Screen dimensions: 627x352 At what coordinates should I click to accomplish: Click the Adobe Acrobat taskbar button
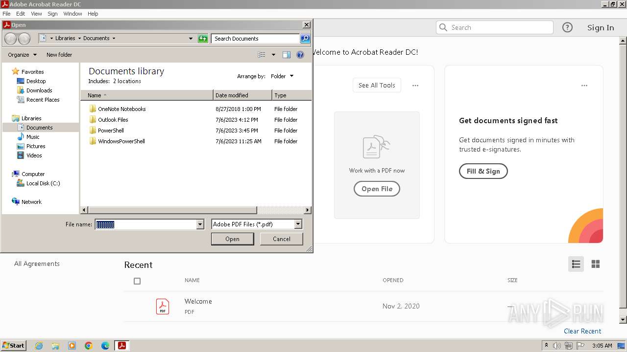point(121,346)
